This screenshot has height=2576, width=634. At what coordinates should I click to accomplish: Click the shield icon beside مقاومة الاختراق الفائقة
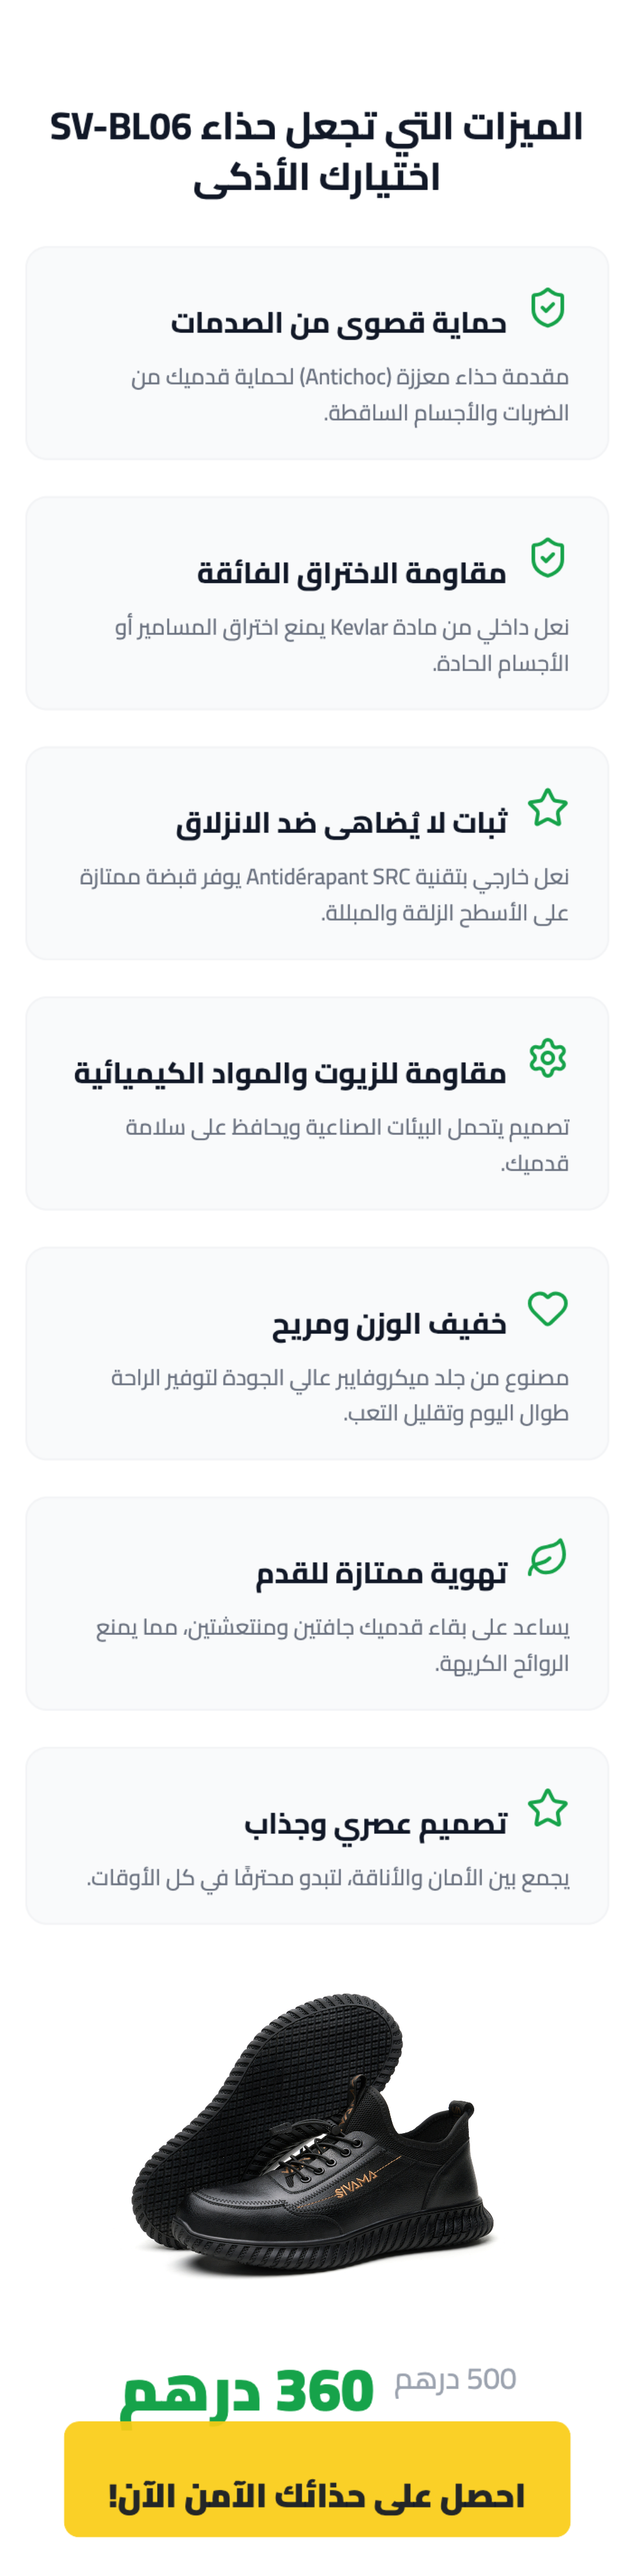click(547, 558)
